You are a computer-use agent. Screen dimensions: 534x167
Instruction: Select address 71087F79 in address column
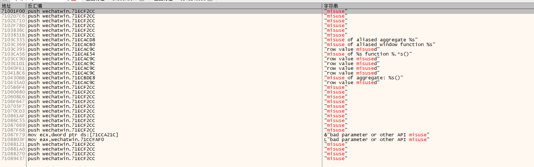[x=13, y=135]
